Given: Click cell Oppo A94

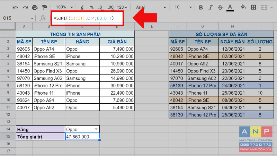Looking at the screenshot, I should click(x=48, y=100).
